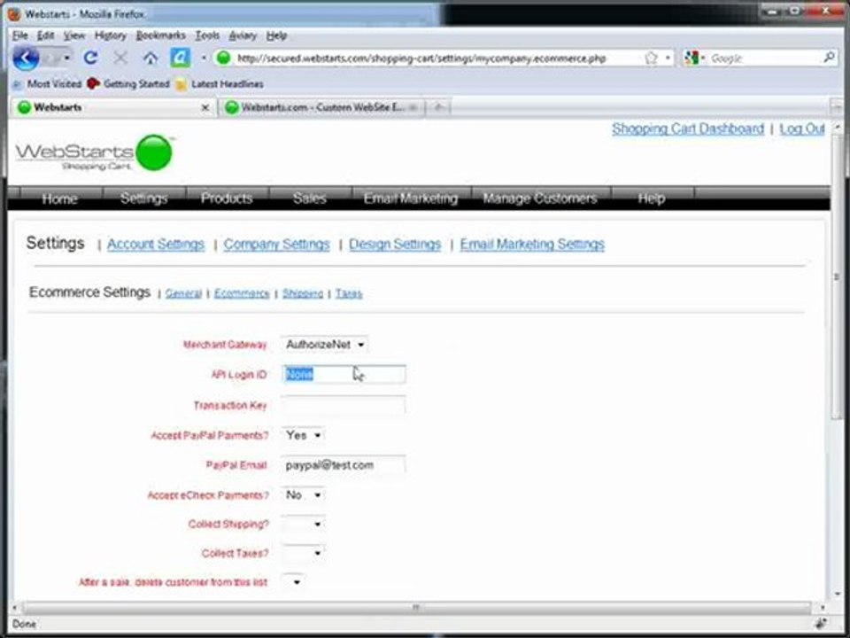Screen dimensions: 850x638
Task: Open the Tools menu
Action: pos(207,35)
